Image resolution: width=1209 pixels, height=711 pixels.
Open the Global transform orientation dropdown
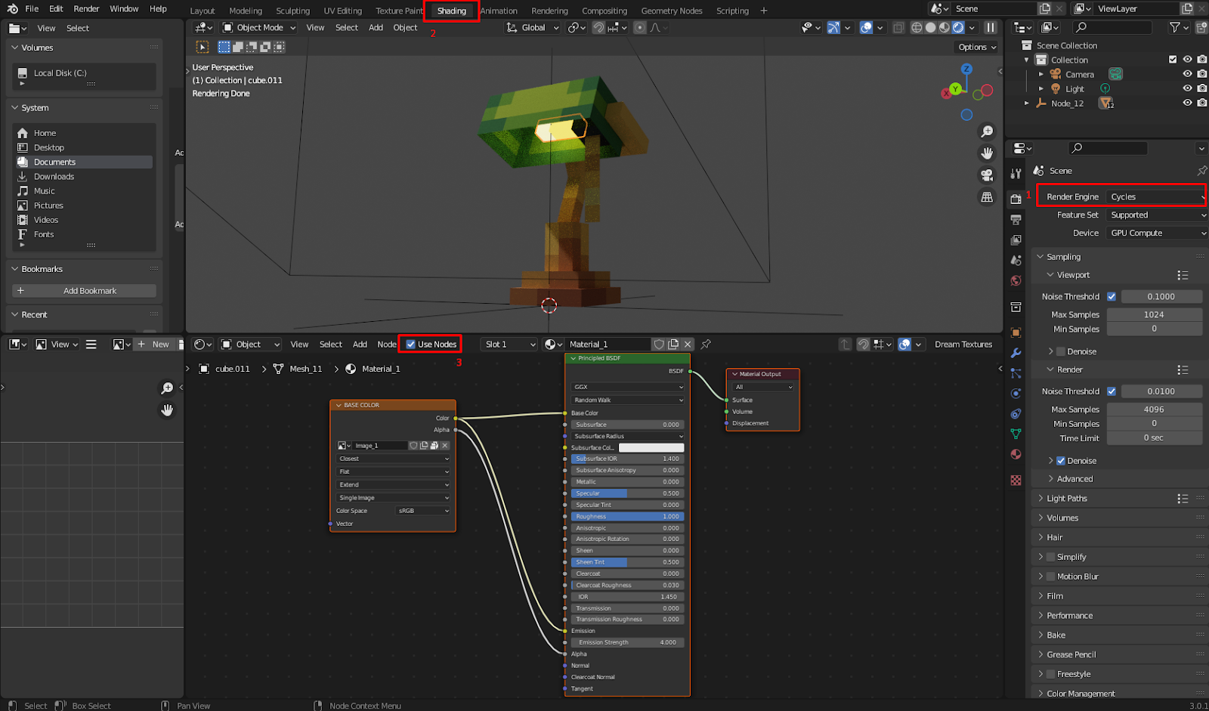tap(533, 27)
